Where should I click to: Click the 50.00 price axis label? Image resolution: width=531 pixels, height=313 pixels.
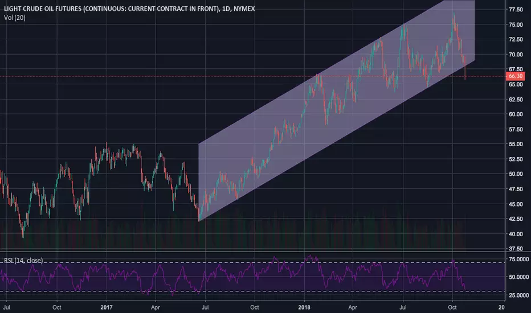(x=516, y=174)
